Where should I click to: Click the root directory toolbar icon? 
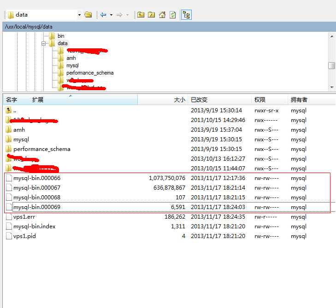(x=152, y=15)
